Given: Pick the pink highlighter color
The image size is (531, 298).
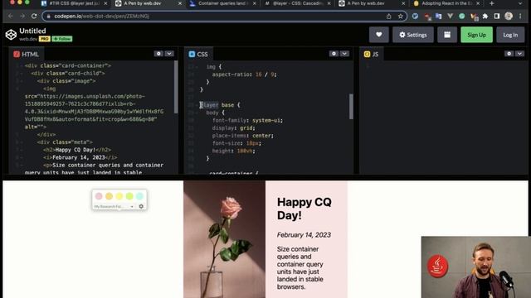Looking at the screenshot, I should click(99, 196).
